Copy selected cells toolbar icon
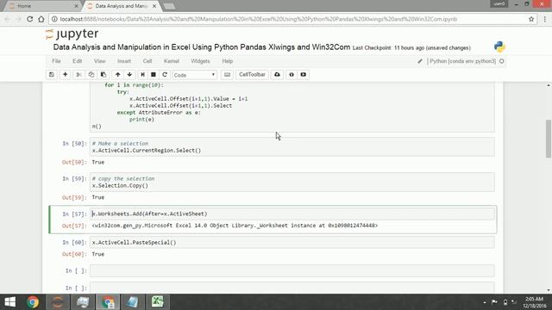552x310 pixels. click(x=91, y=75)
